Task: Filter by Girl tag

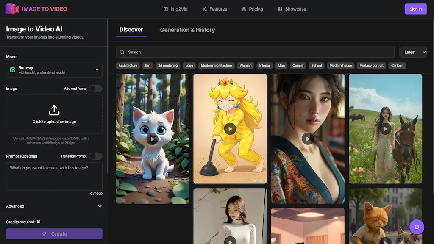Action: pos(147,66)
